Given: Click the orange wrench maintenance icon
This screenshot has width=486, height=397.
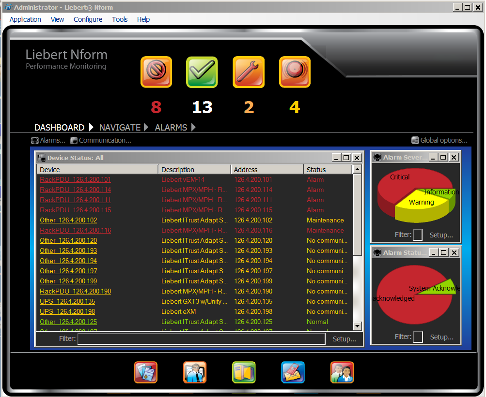Looking at the screenshot, I should [249, 72].
